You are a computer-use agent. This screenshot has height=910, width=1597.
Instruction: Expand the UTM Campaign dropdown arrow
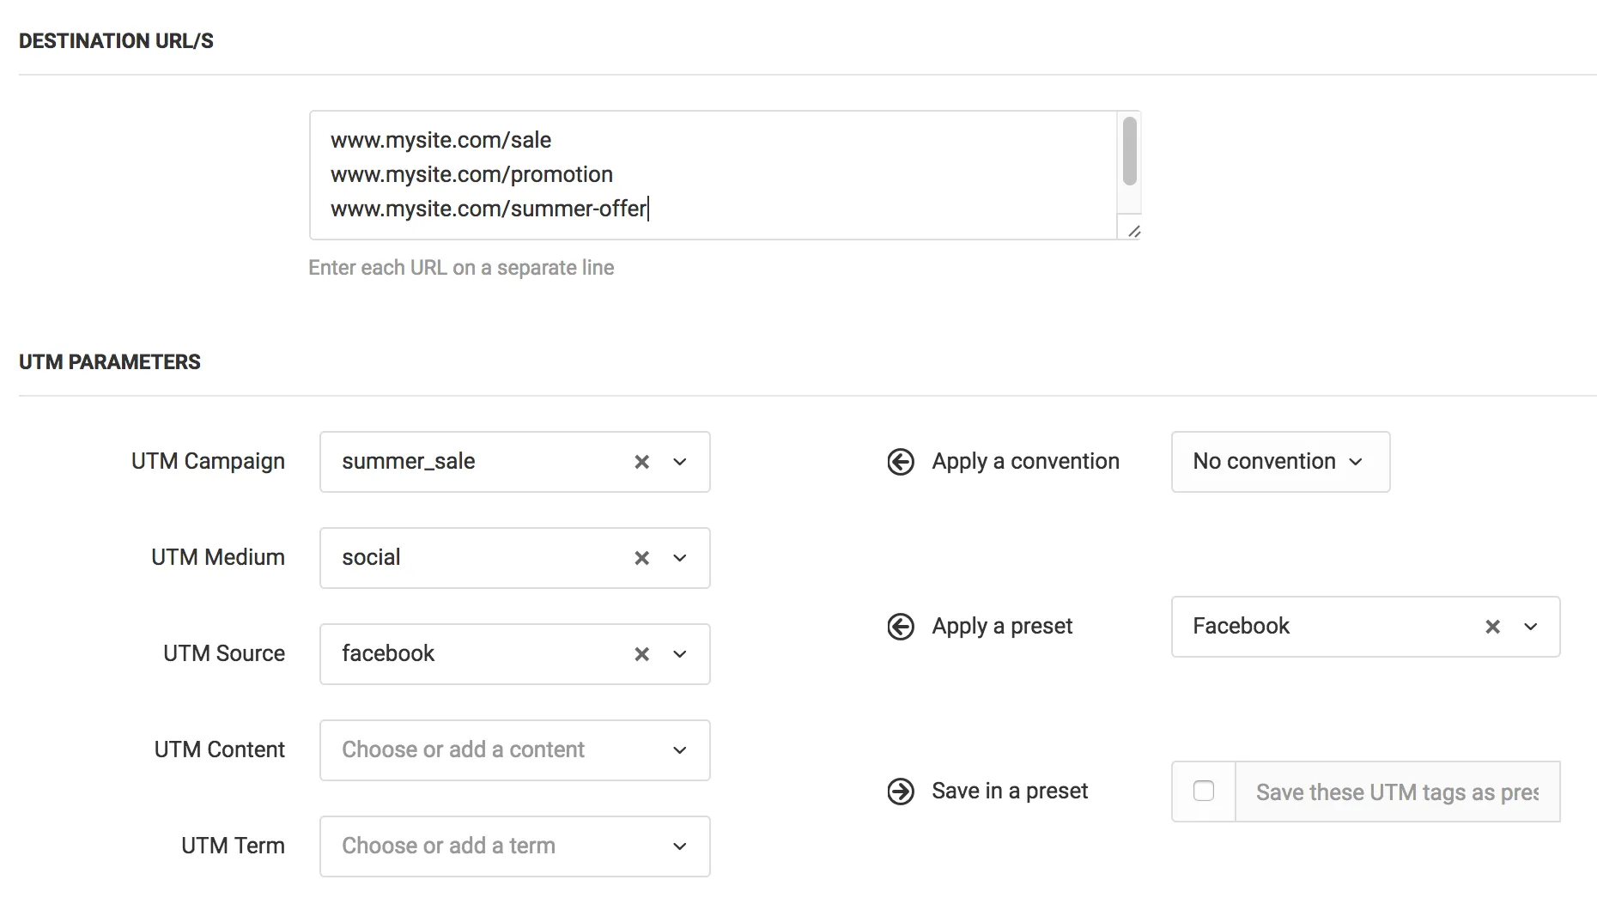click(x=680, y=462)
